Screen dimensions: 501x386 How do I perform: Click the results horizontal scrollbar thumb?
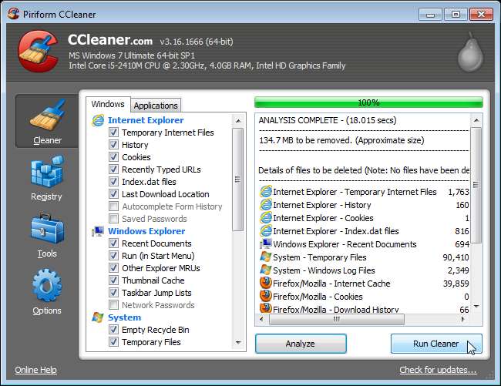coord(337,319)
